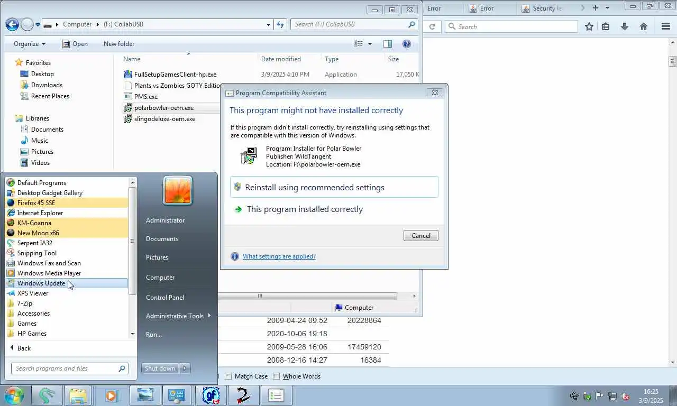Cancel the Program Compatibility Assistant

(x=420, y=236)
